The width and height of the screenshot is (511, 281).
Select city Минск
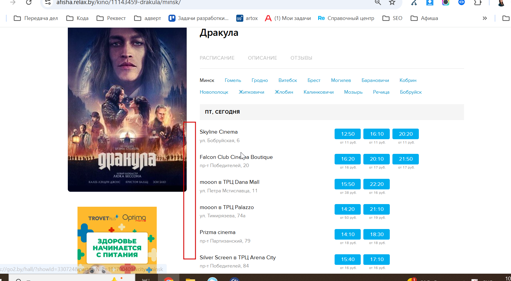[207, 80]
